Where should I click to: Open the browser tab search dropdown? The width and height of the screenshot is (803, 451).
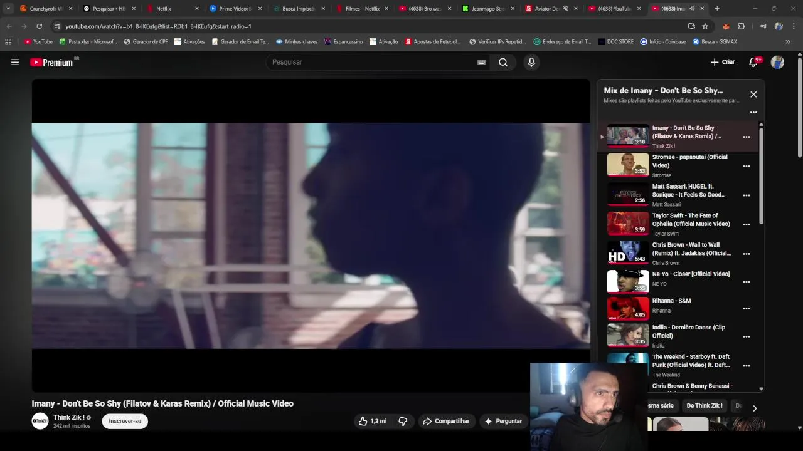click(x=8, y=9)
